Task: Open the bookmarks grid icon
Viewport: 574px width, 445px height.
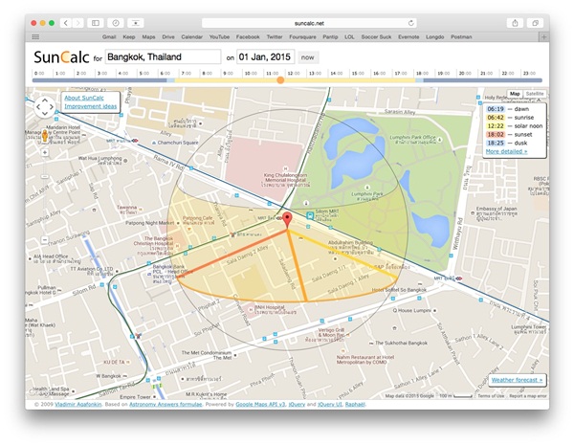Action: pyautogui.click(x=35, y=37)
